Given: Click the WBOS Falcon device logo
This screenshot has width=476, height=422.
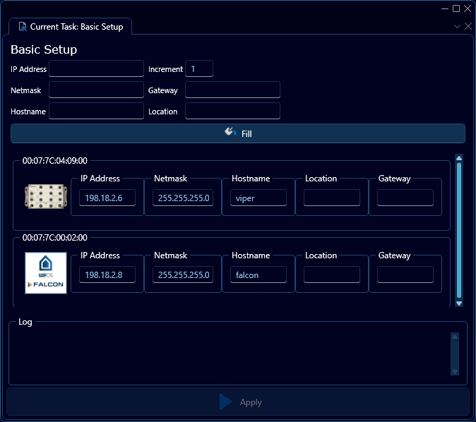Looking at the screenshot, I should click(x=46, y=273).
